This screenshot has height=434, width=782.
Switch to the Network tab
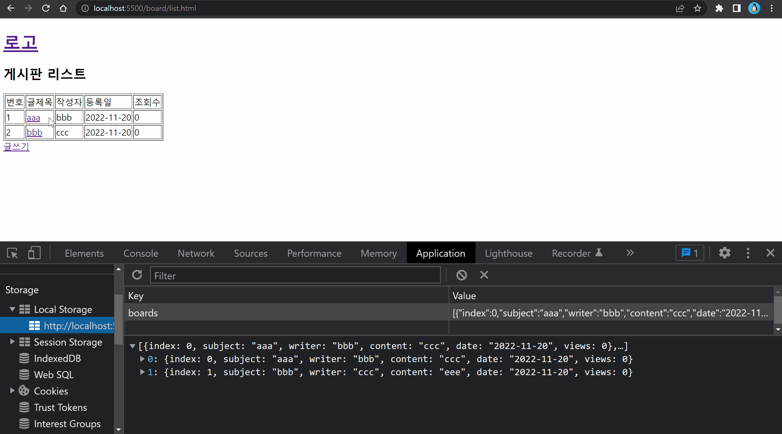pos(196,253)
